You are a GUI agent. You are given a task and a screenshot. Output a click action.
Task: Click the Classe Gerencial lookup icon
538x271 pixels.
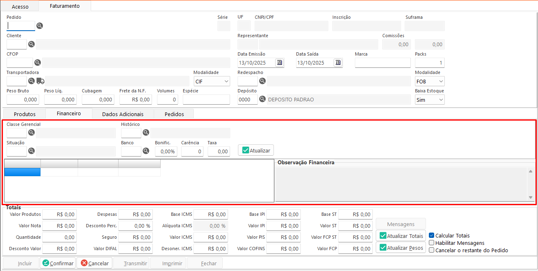(31, 132)
